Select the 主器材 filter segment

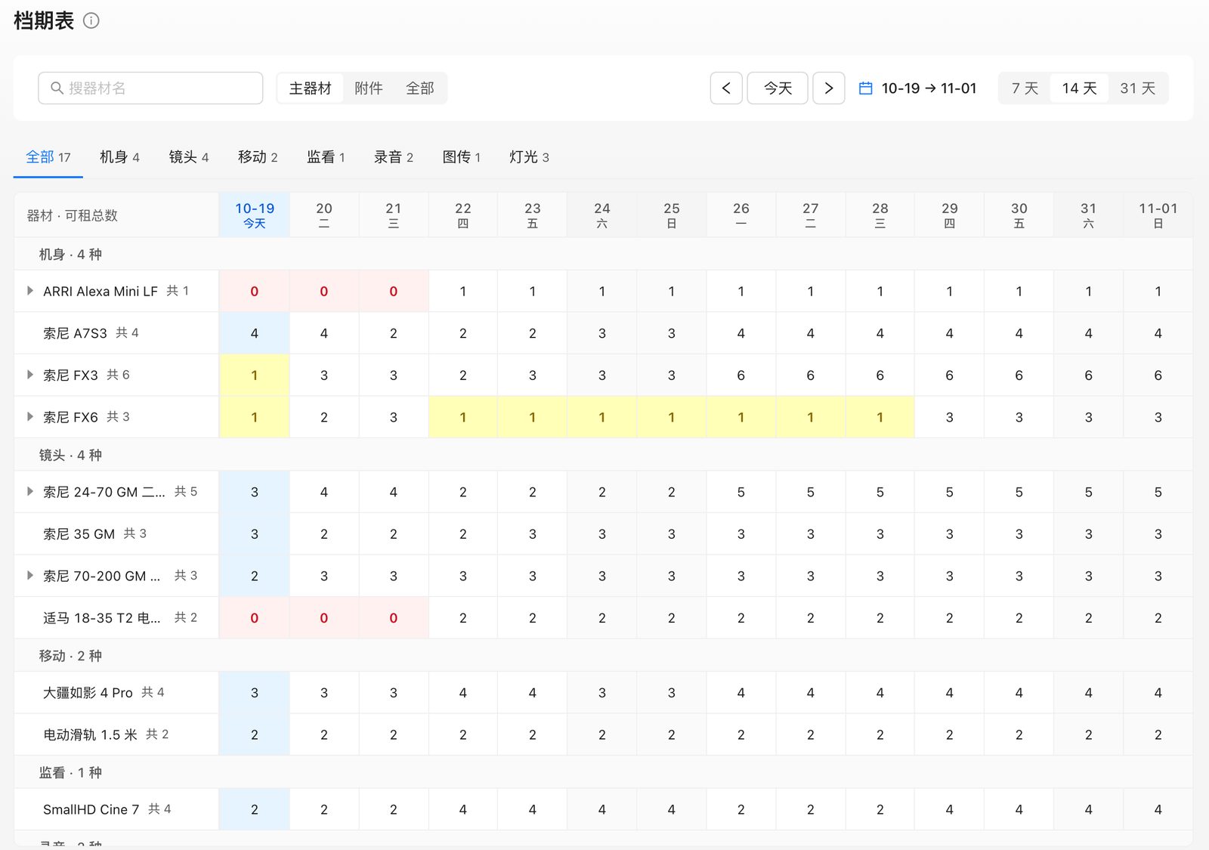coord(311,88)
